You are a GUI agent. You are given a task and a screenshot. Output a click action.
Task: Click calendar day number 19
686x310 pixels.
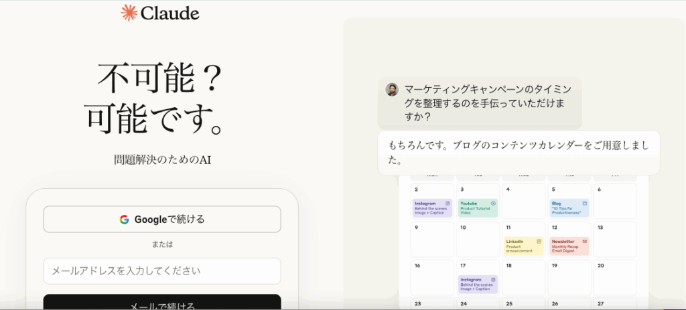(x=554, y=265)
